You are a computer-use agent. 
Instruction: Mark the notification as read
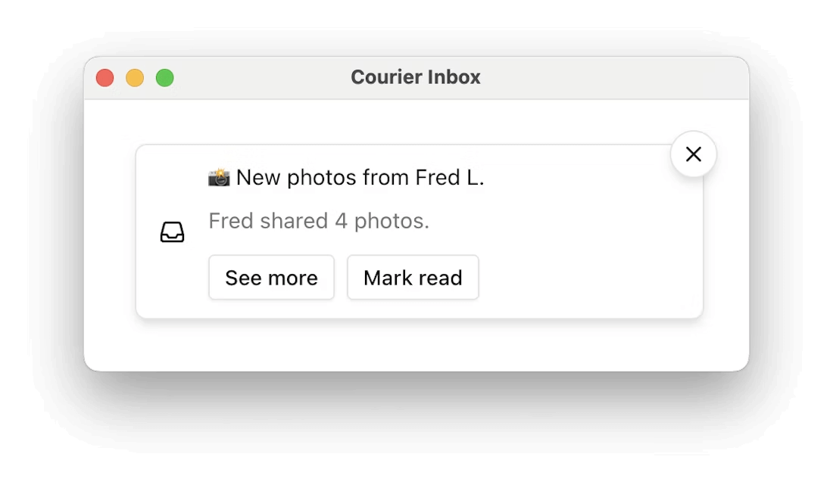[x=413, y=278]
